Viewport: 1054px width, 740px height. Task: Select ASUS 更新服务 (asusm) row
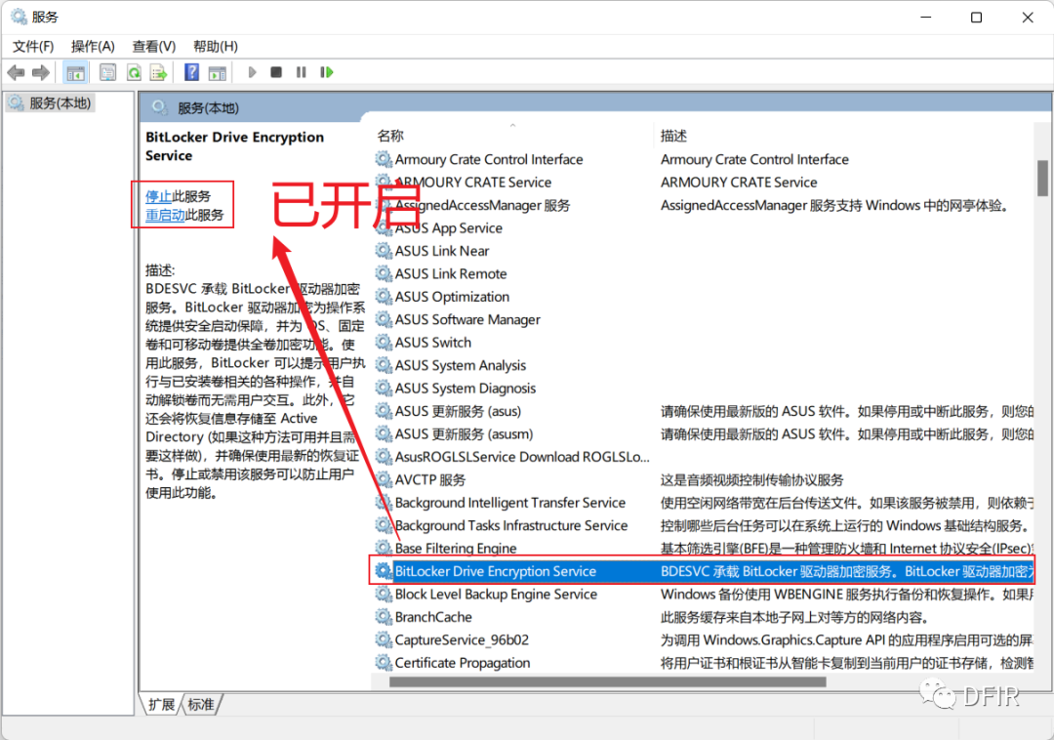click(704, 434)
